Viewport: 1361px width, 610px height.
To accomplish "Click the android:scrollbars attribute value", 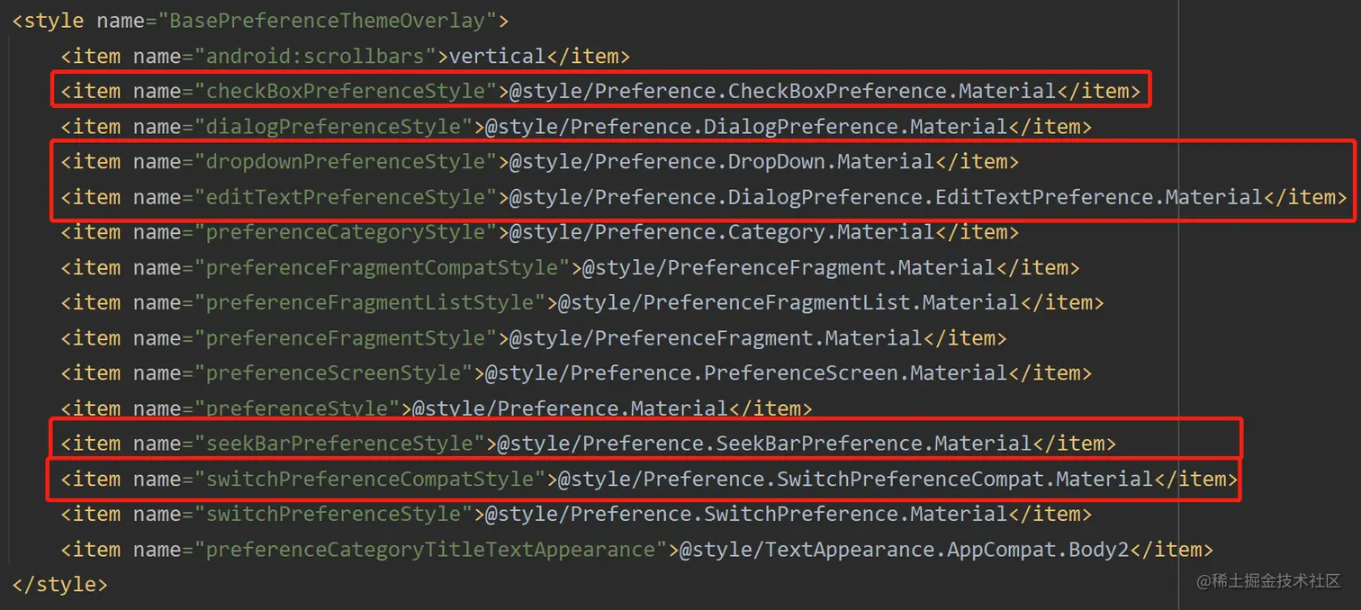I will coord(497,56).
